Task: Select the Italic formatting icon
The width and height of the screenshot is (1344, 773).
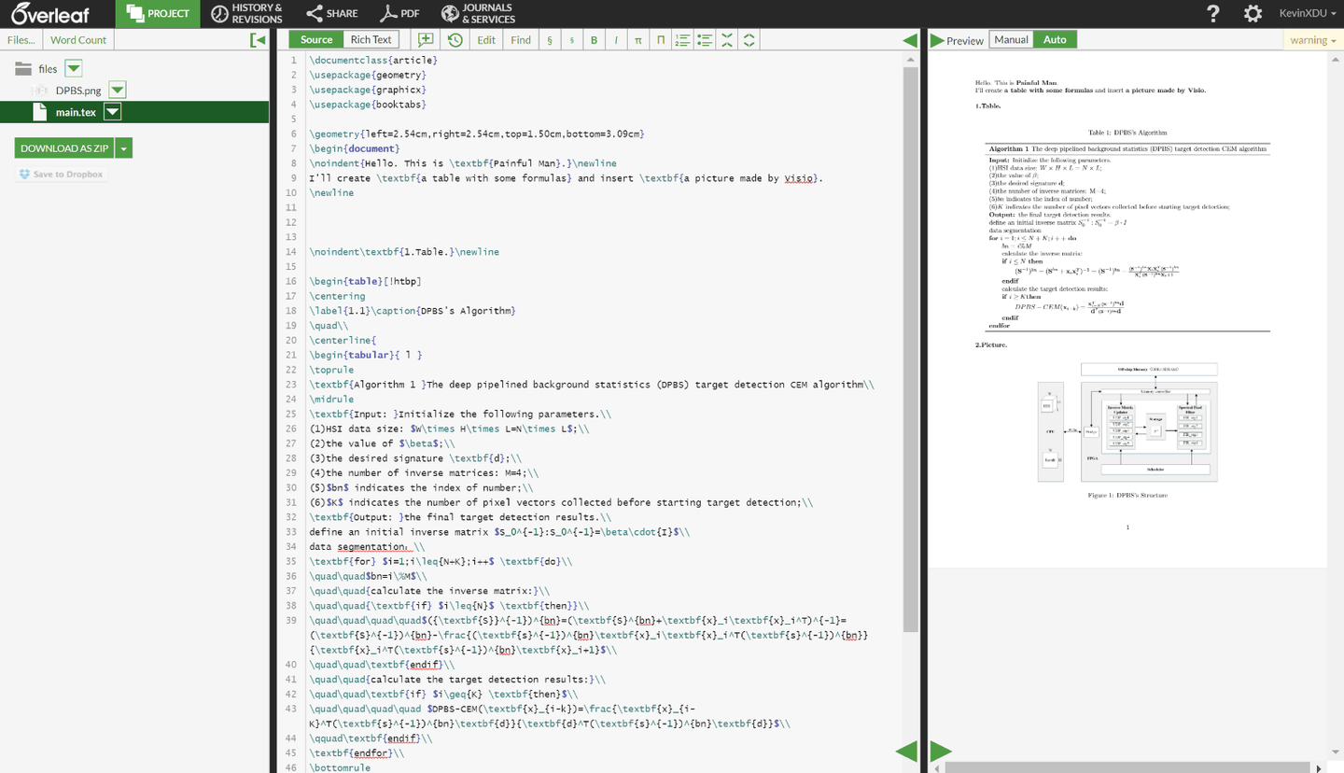Action: 616,40
